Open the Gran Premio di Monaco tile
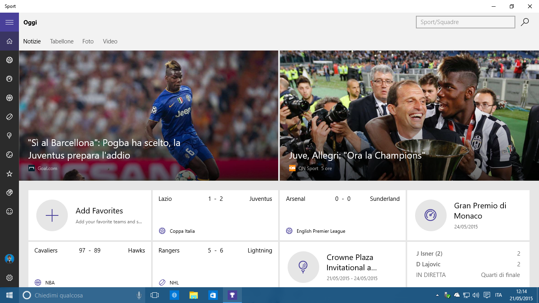Viewport: 539px width, 303px height. [x=468, y=215]
